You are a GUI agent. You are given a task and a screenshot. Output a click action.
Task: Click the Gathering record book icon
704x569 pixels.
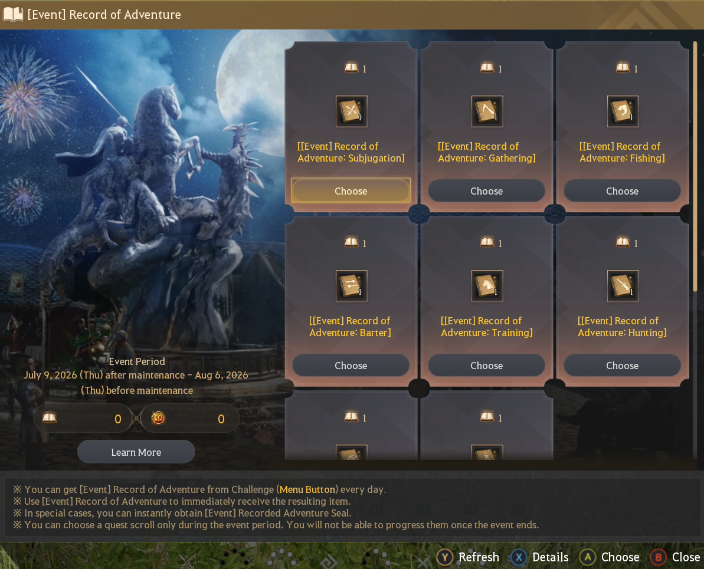pyautogui.click(x=487, y=111)
